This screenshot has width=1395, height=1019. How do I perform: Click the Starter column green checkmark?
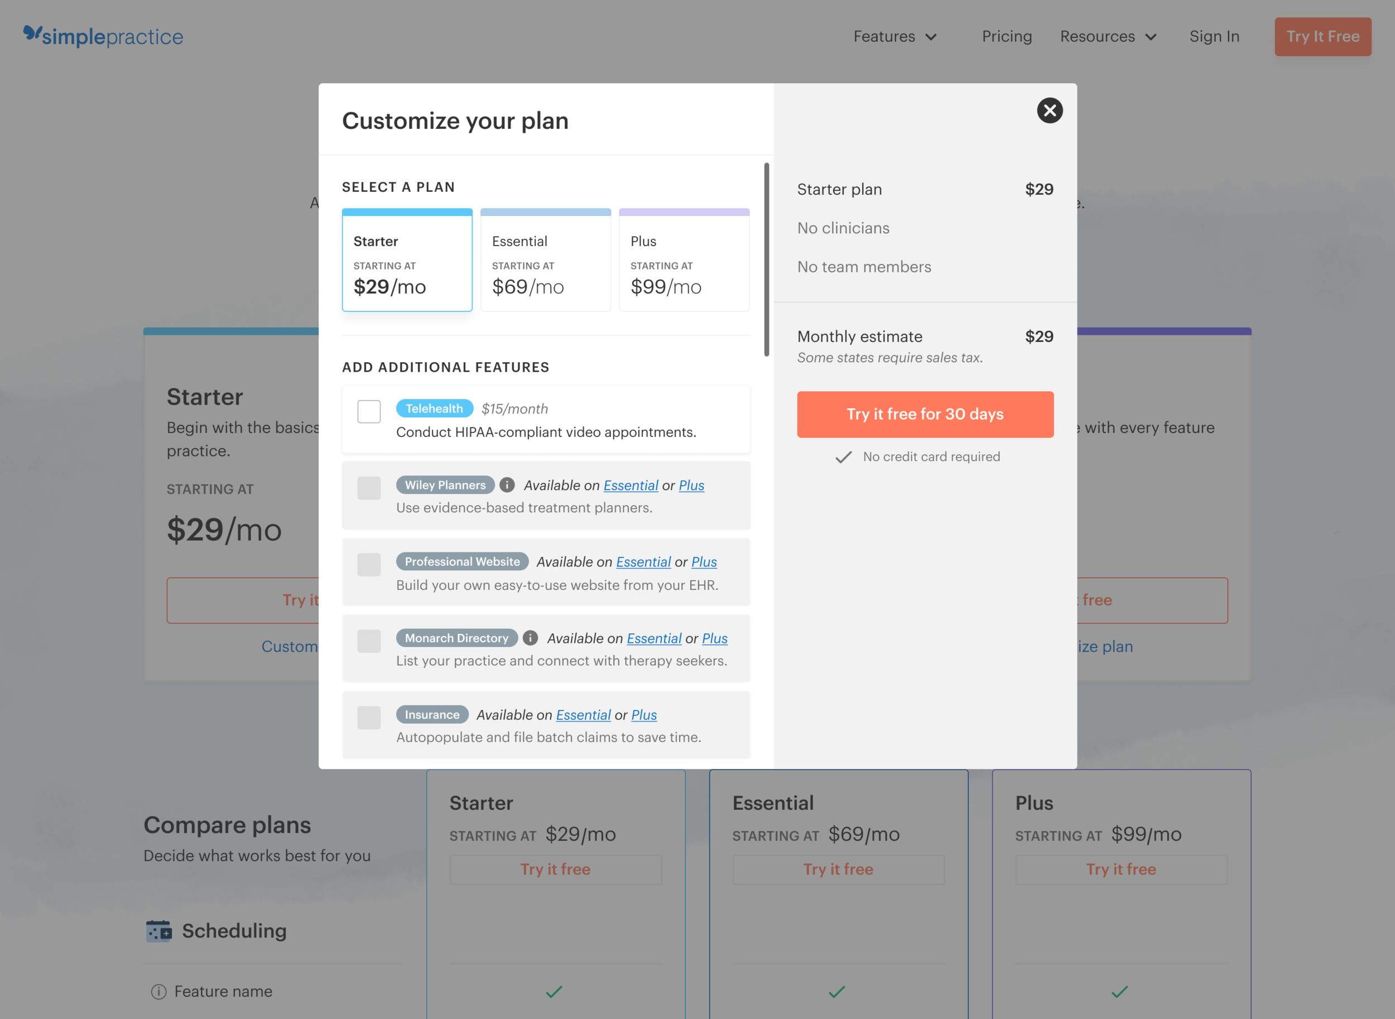click(x=554, y=991)
